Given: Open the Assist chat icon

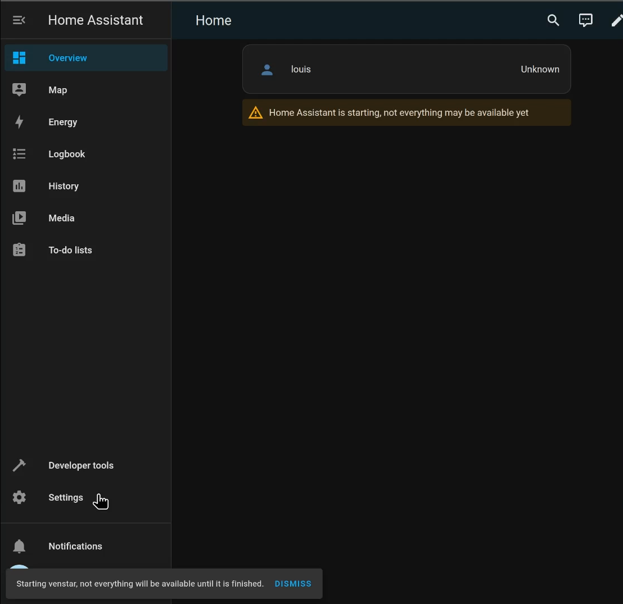Looking at the screenshot, I should click(x=586, y=20).
